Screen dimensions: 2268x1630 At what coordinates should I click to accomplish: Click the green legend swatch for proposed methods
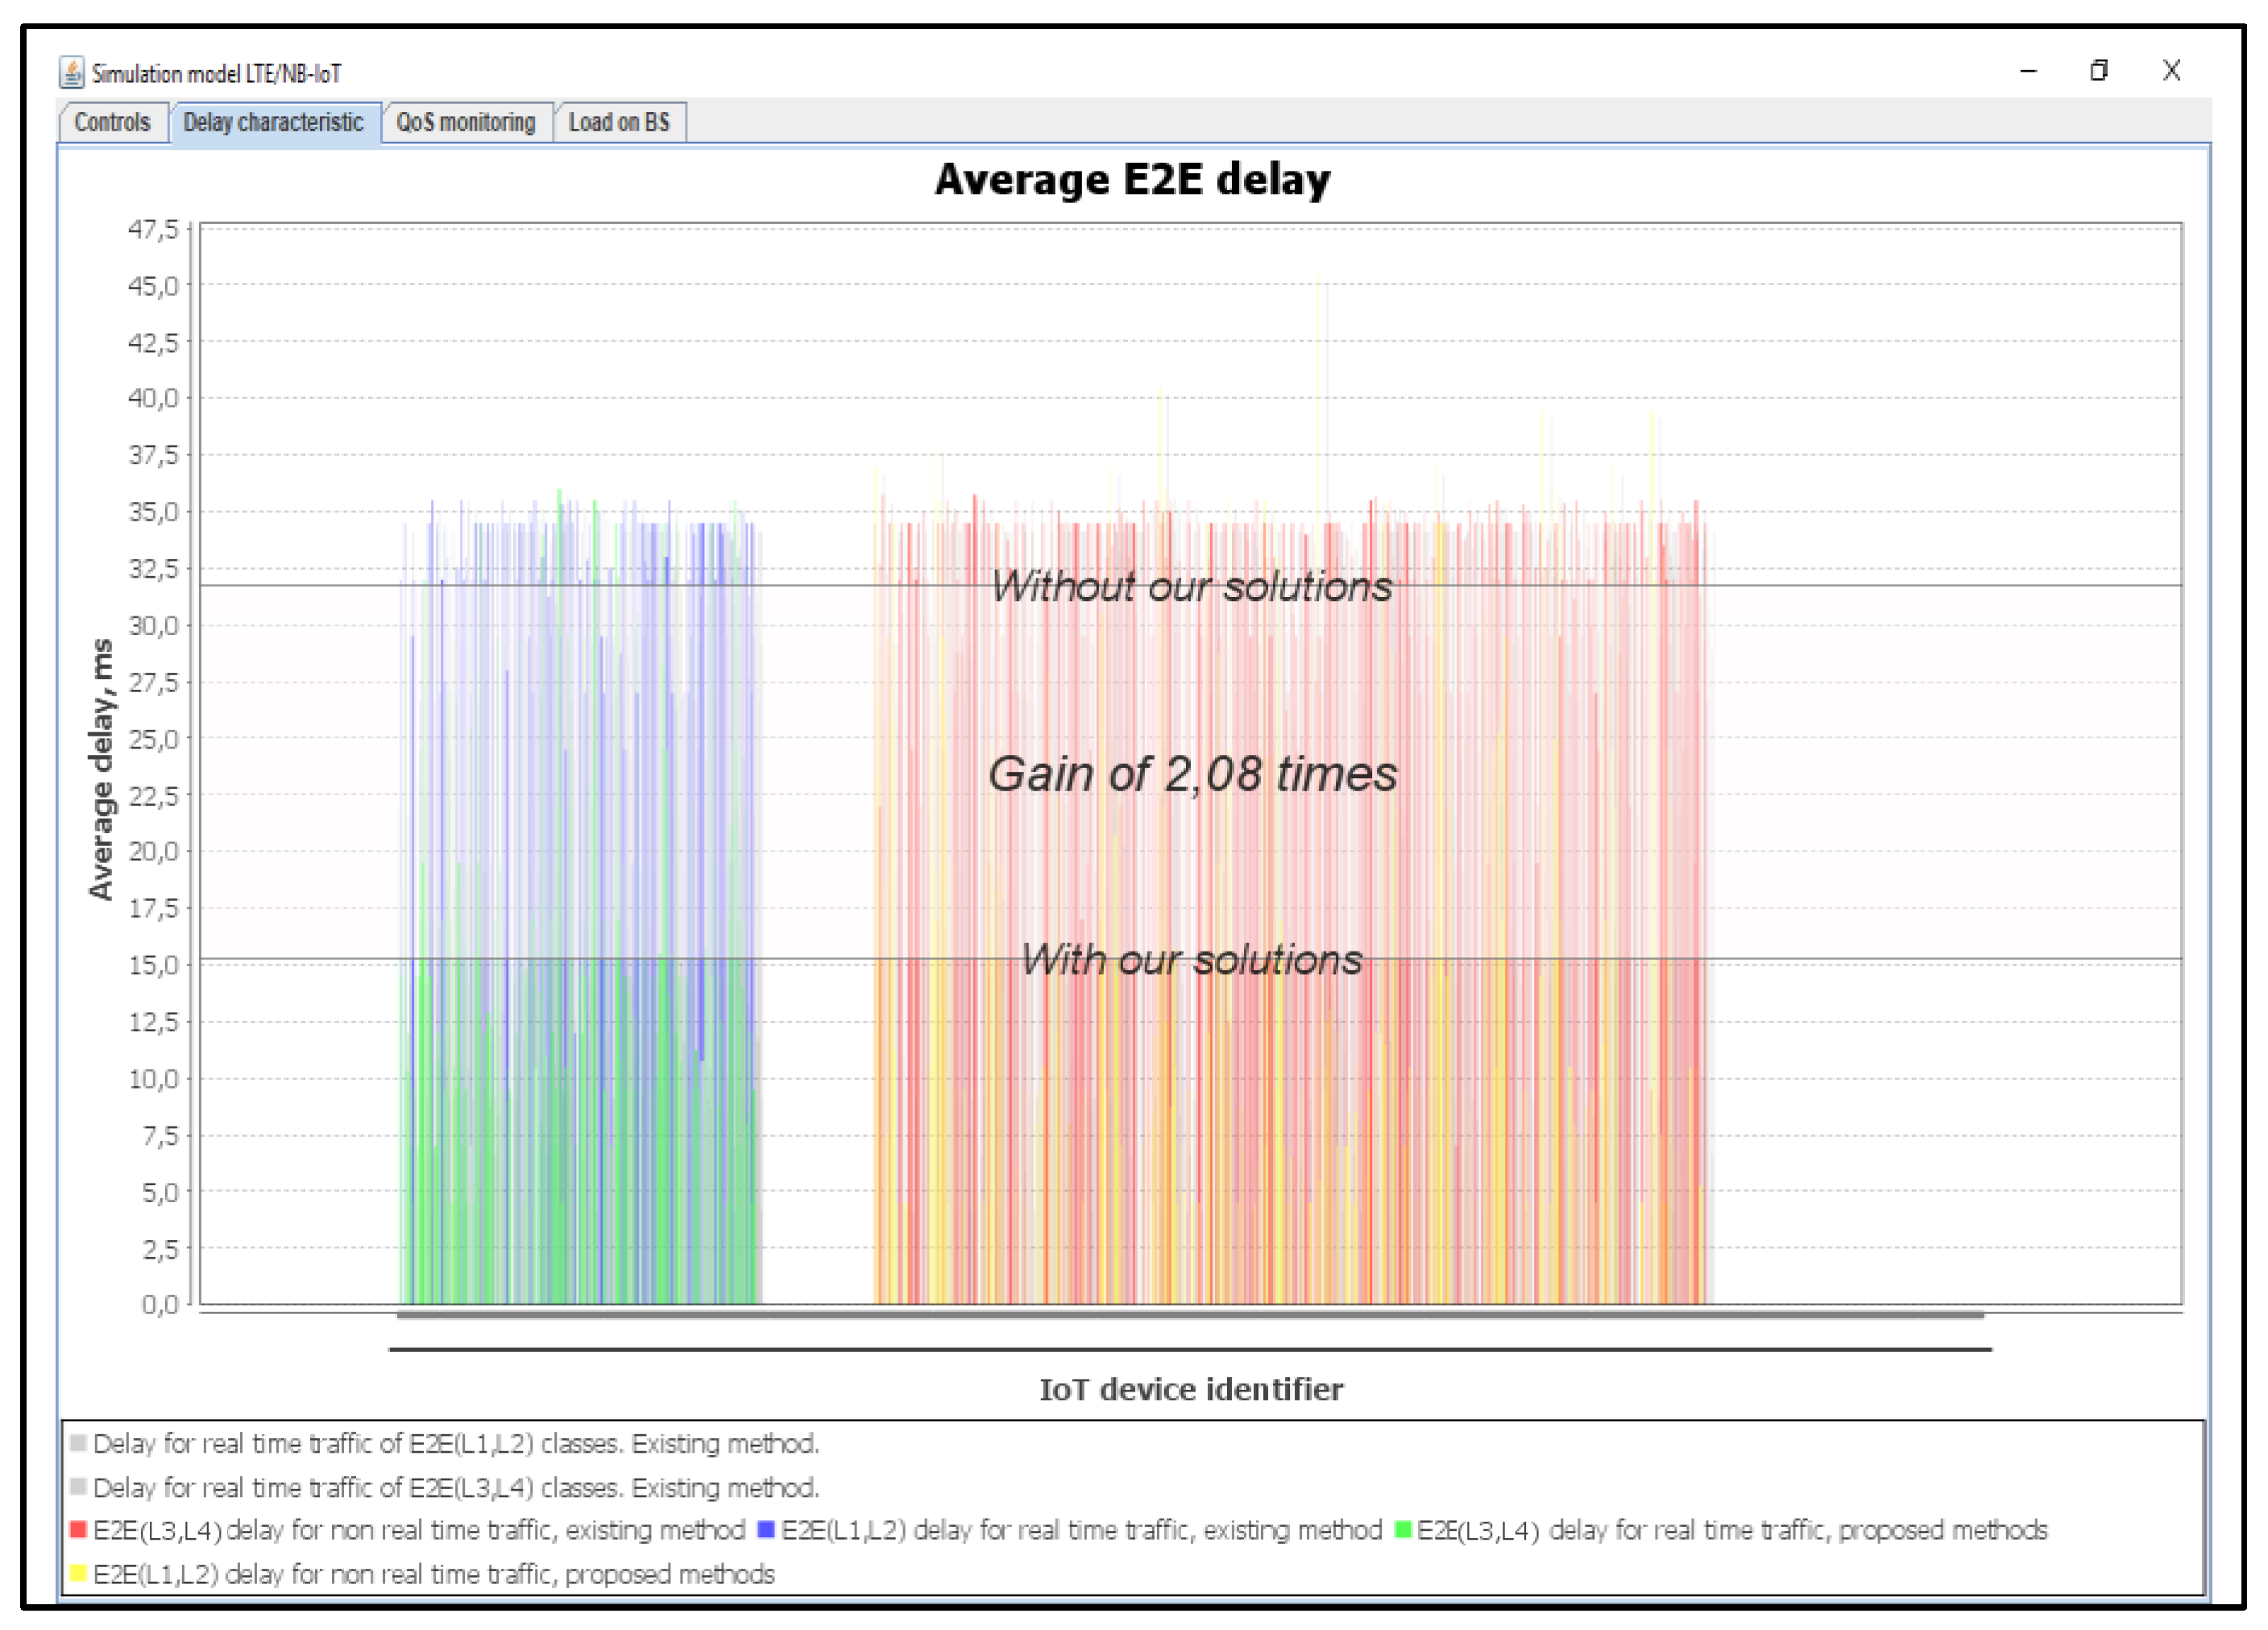[x=1403, y=1530]
